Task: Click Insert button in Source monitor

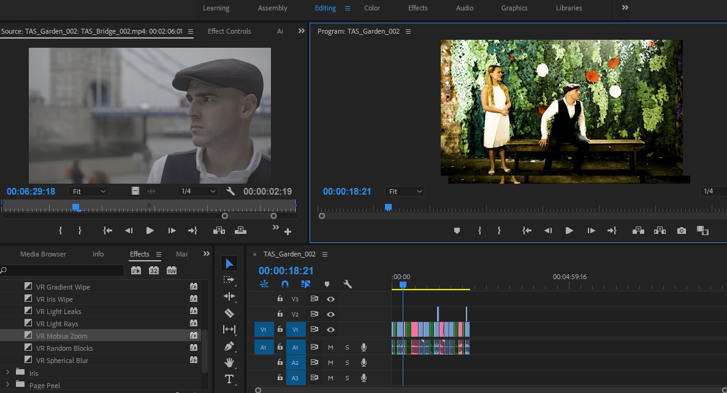Action: click(219, 231)
